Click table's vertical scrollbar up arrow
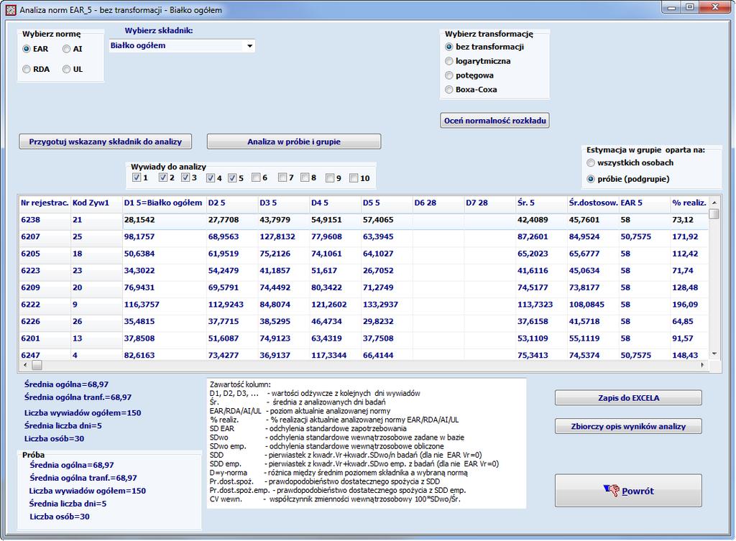Viewport: 736px width, 541px height. click(714, 202)
